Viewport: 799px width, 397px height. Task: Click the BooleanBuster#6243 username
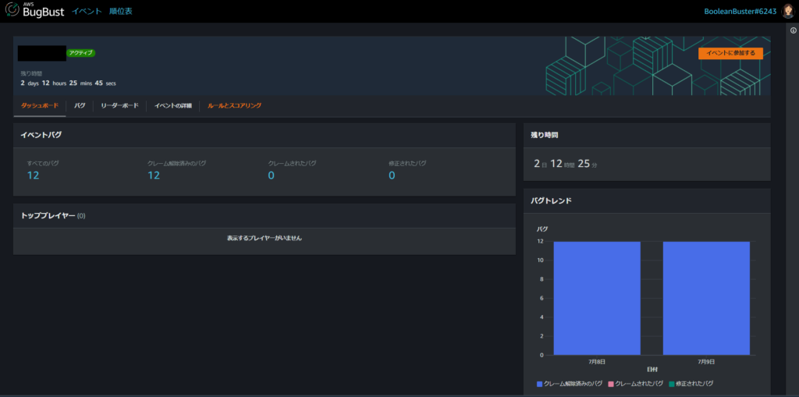click(x=741, y=11)
